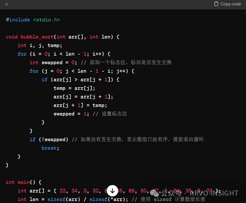Click the #include keyword on first line
Screen dimensions: 246x203
(x=18, y=20)
